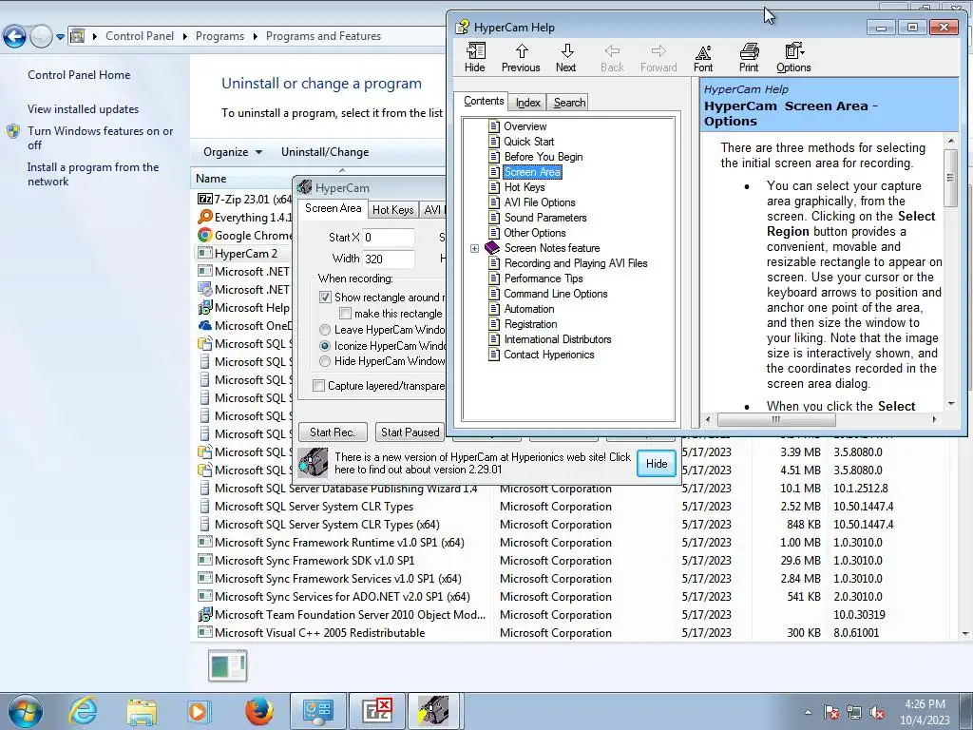Switch to the Index tab in Help

click(527, 103)
